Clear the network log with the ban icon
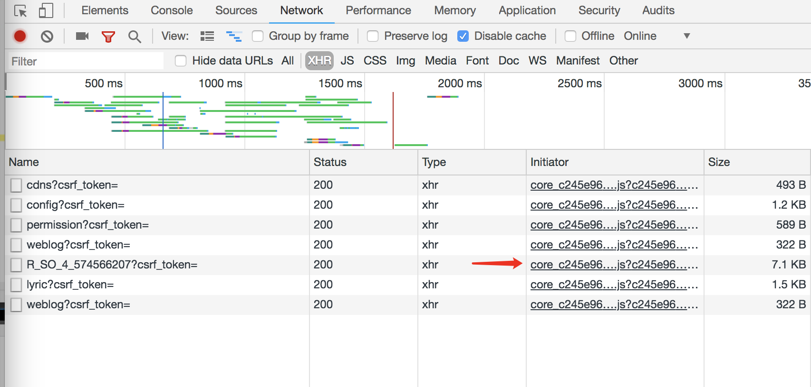Viewport: 811px width, 387px height. click(47, 36)
